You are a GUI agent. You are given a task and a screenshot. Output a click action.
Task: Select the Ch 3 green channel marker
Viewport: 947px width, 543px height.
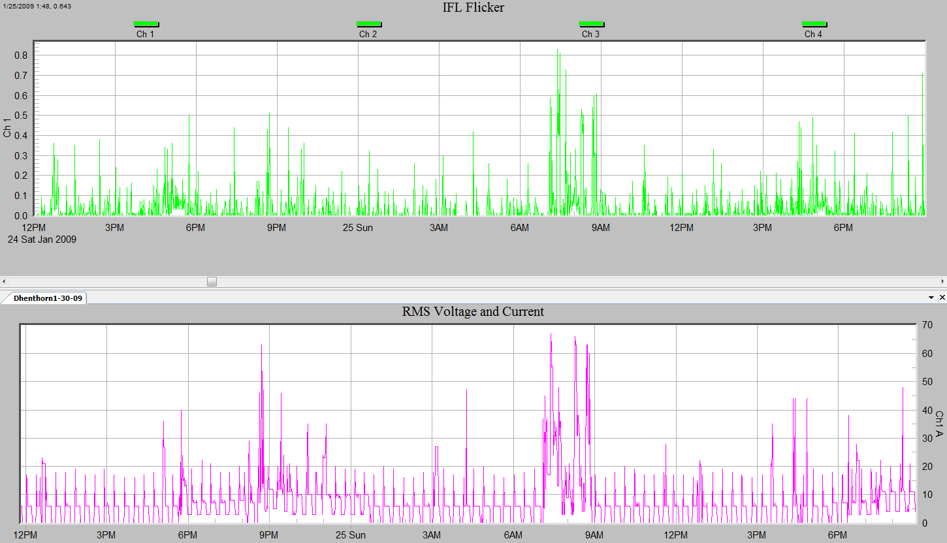[592, 23]
